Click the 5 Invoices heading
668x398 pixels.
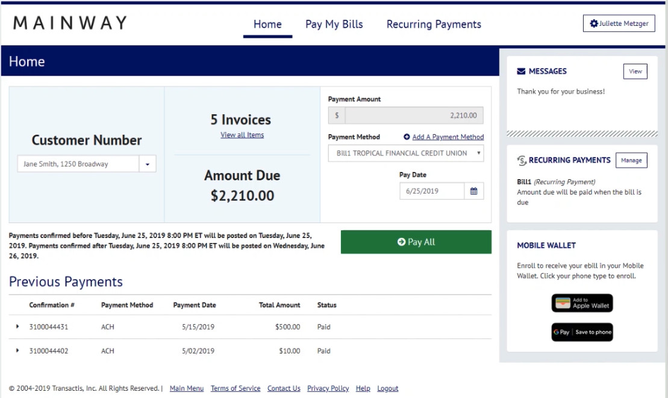pyautogui.click(x=241, y=120)
